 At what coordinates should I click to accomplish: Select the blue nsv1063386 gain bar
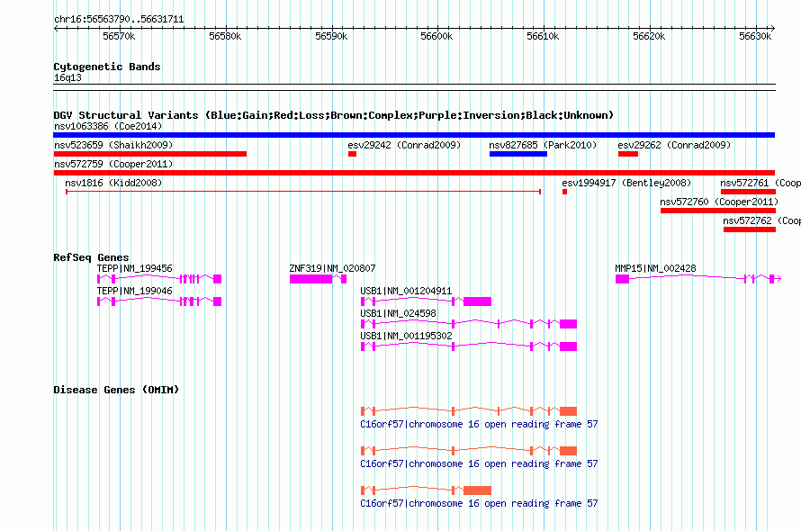[x=414, y=135]
